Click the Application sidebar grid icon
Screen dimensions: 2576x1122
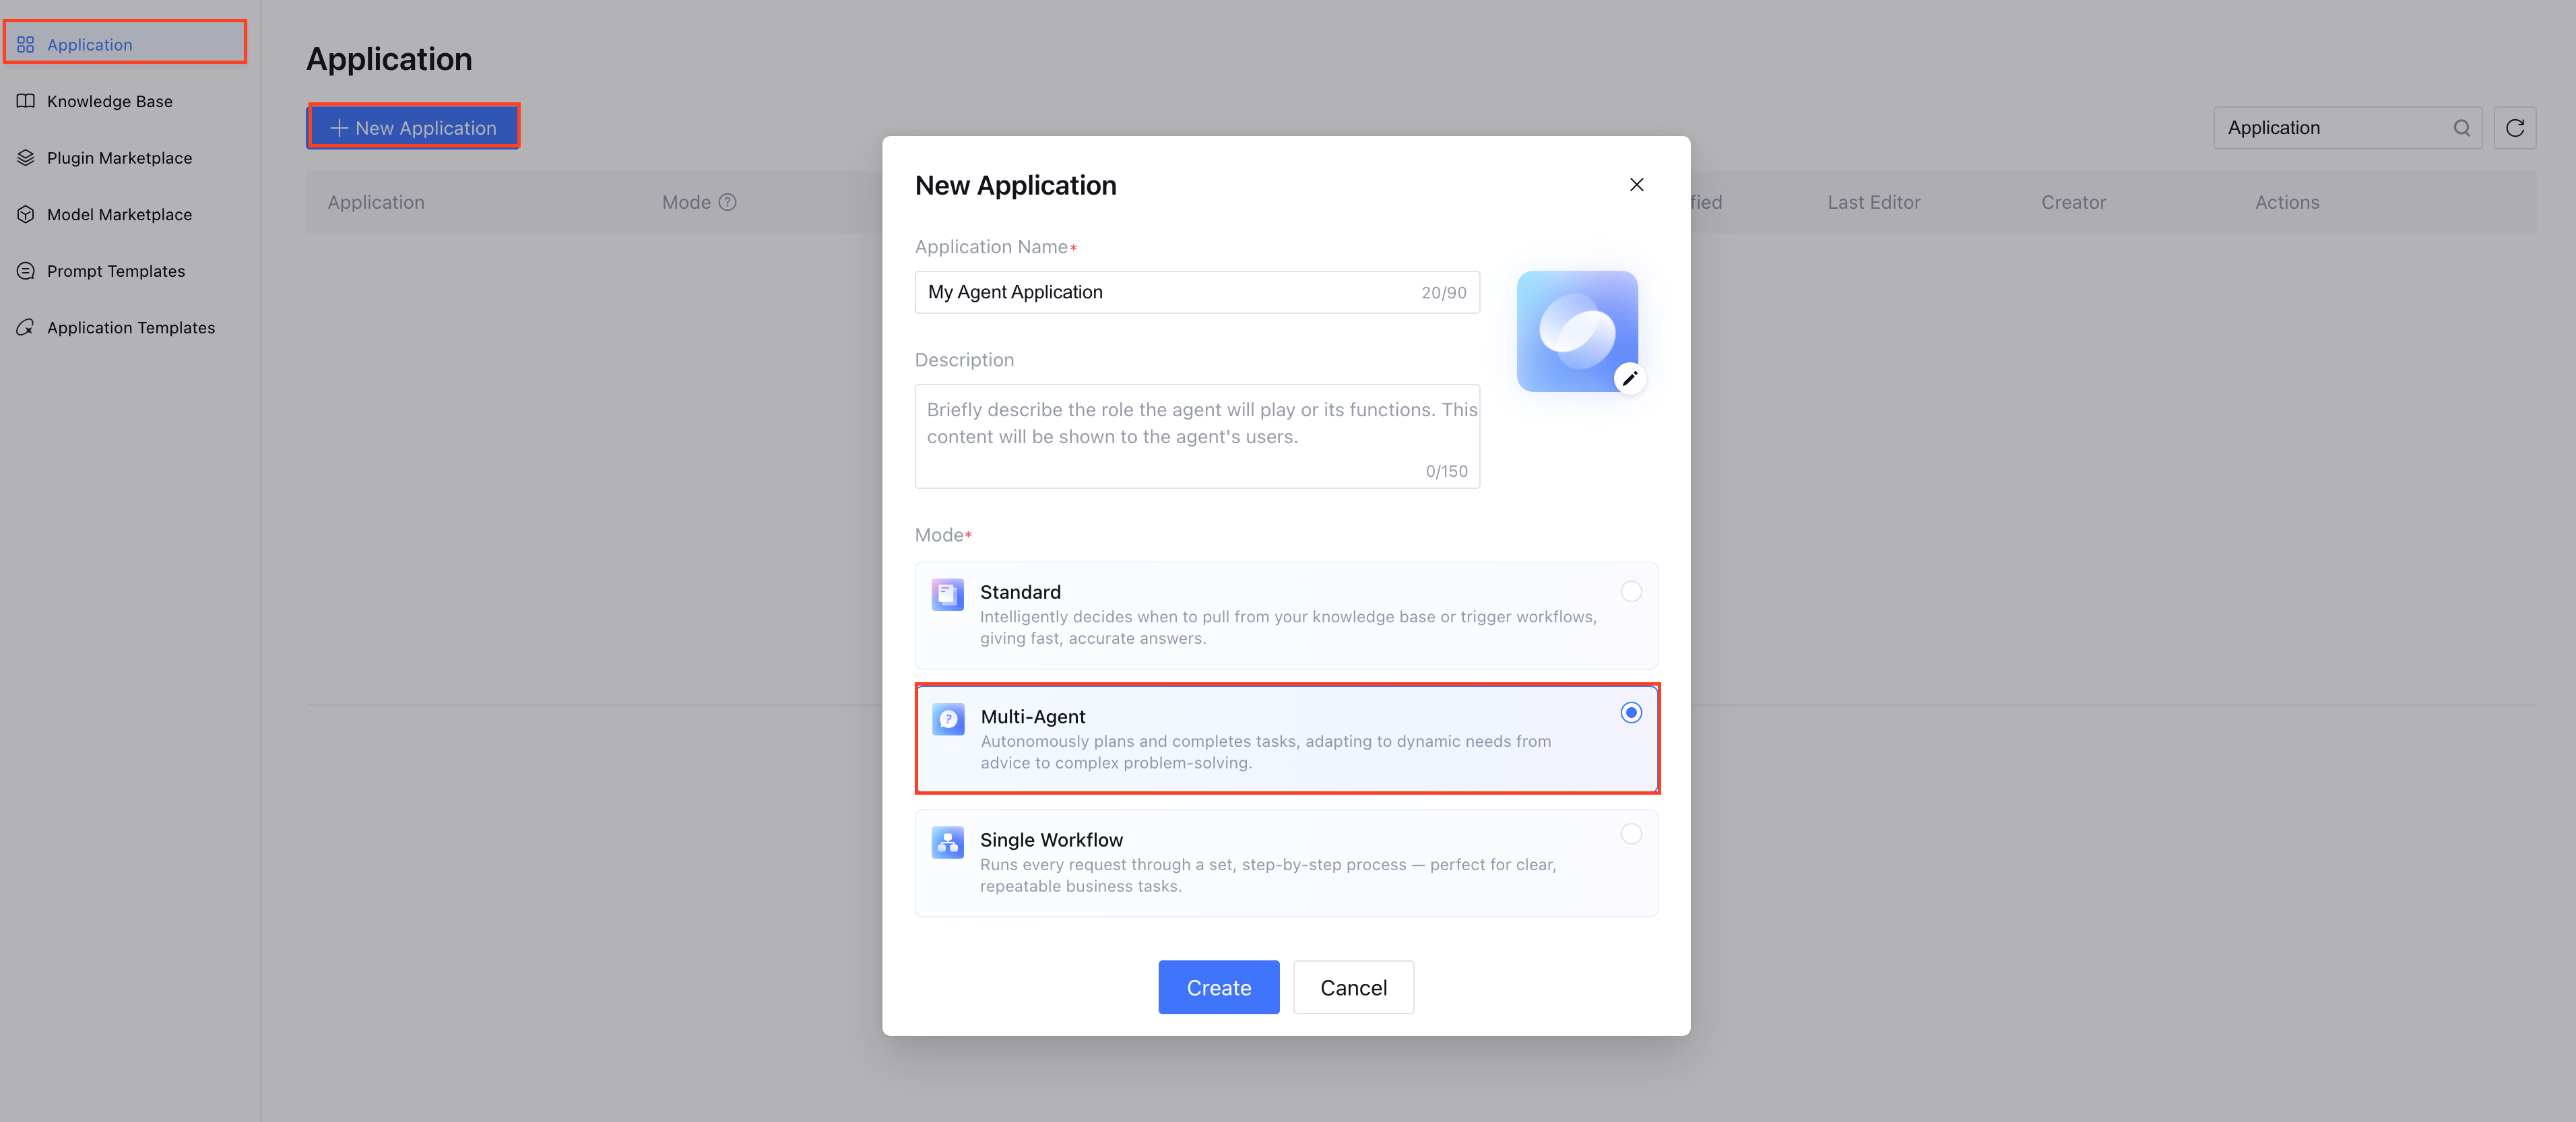tap(26, 44)
